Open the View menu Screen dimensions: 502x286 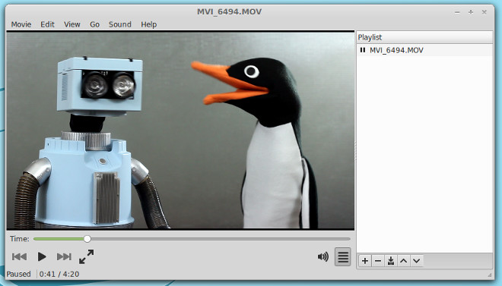click(72, 24)
